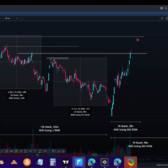Select the brush drawing tool
Image resolution: width=168 pixels, height=168 pixels.
21,151
